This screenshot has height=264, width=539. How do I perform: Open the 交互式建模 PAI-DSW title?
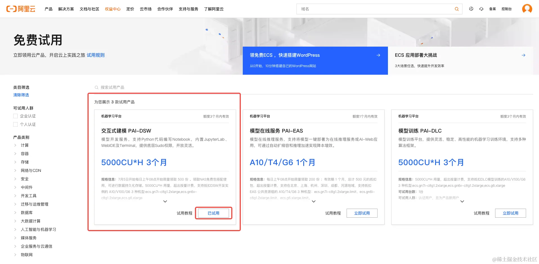[x=126, y=131]
